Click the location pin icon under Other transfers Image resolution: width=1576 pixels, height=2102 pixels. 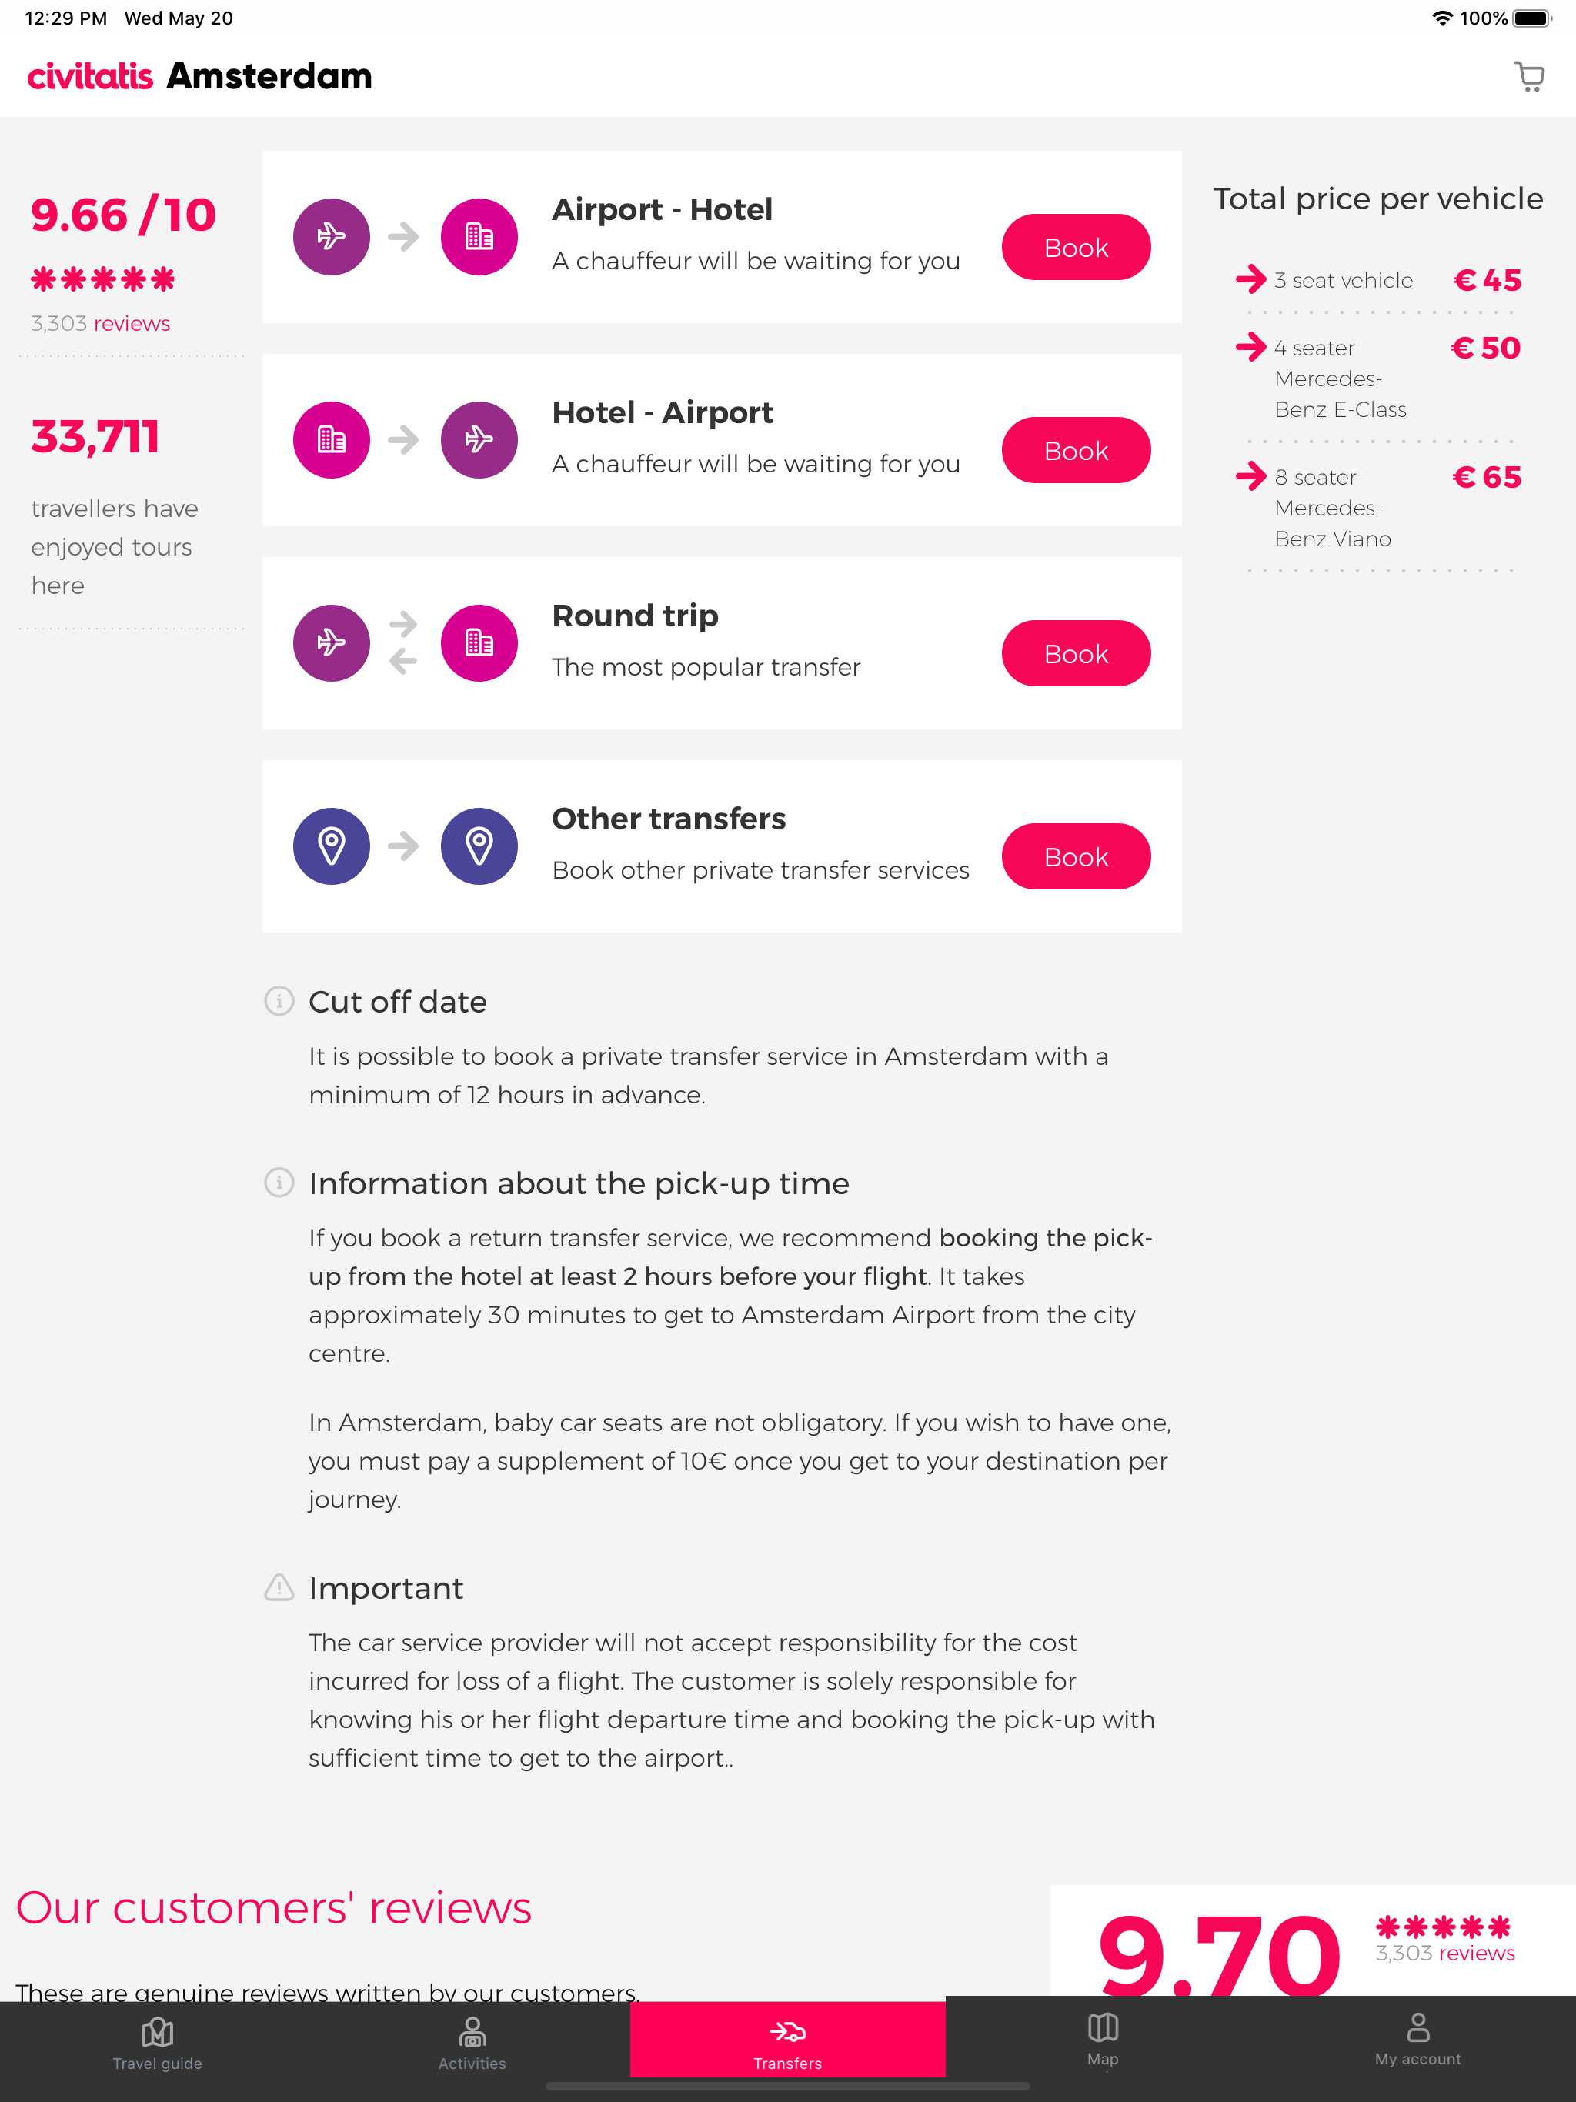[x=331, y=846]
